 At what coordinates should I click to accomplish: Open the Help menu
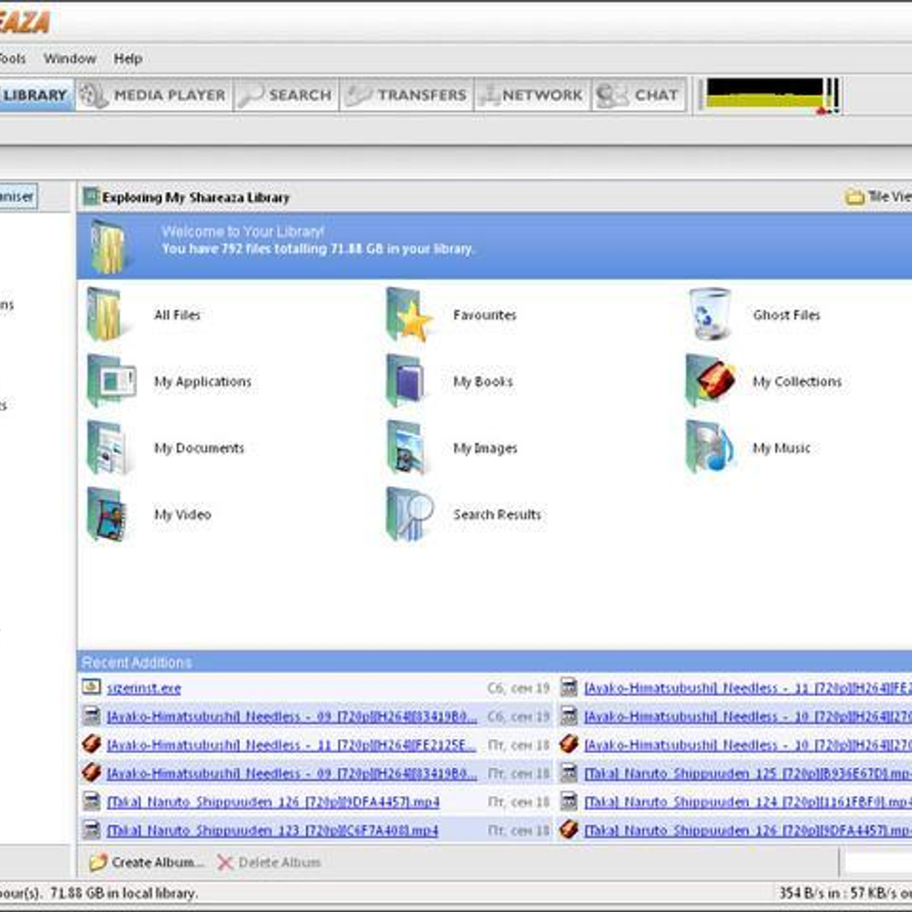coord(128,58)
